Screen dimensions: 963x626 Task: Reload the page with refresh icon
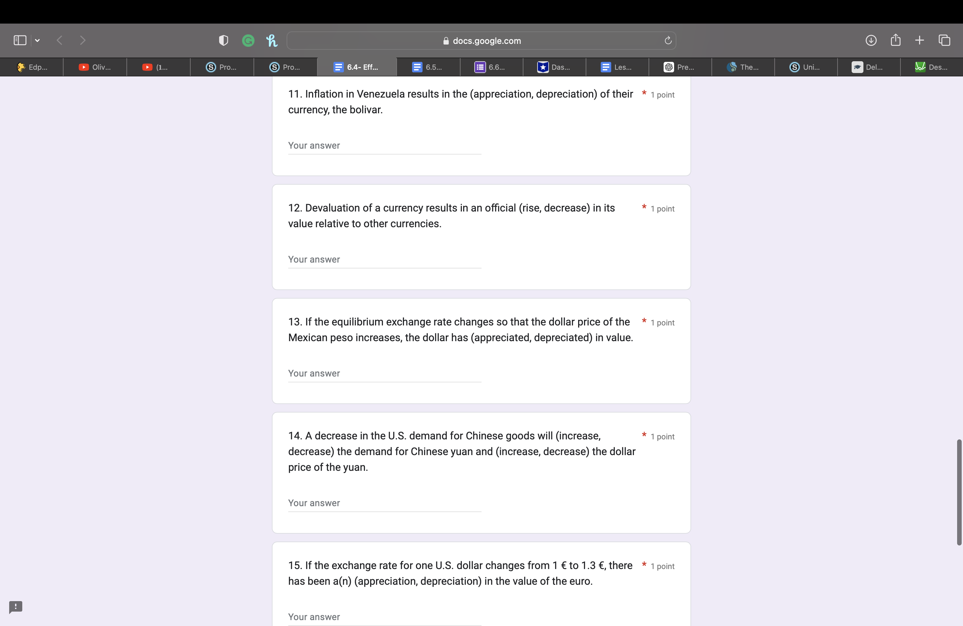pos(668,41)
